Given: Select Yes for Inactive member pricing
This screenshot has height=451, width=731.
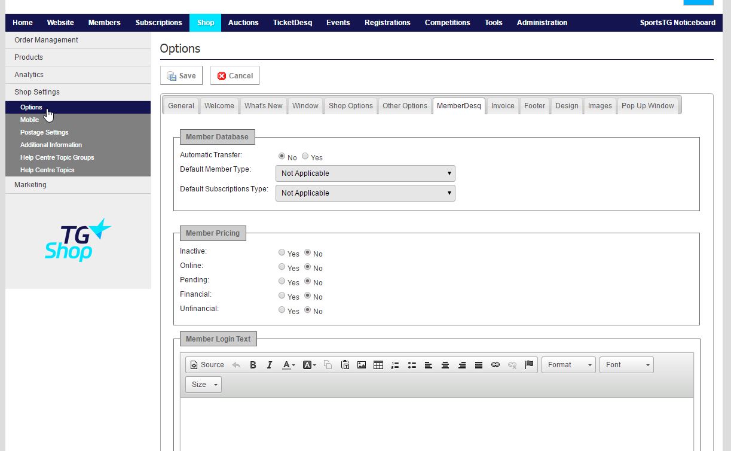Looking at the screenshot, I should (x=282, y=253).
